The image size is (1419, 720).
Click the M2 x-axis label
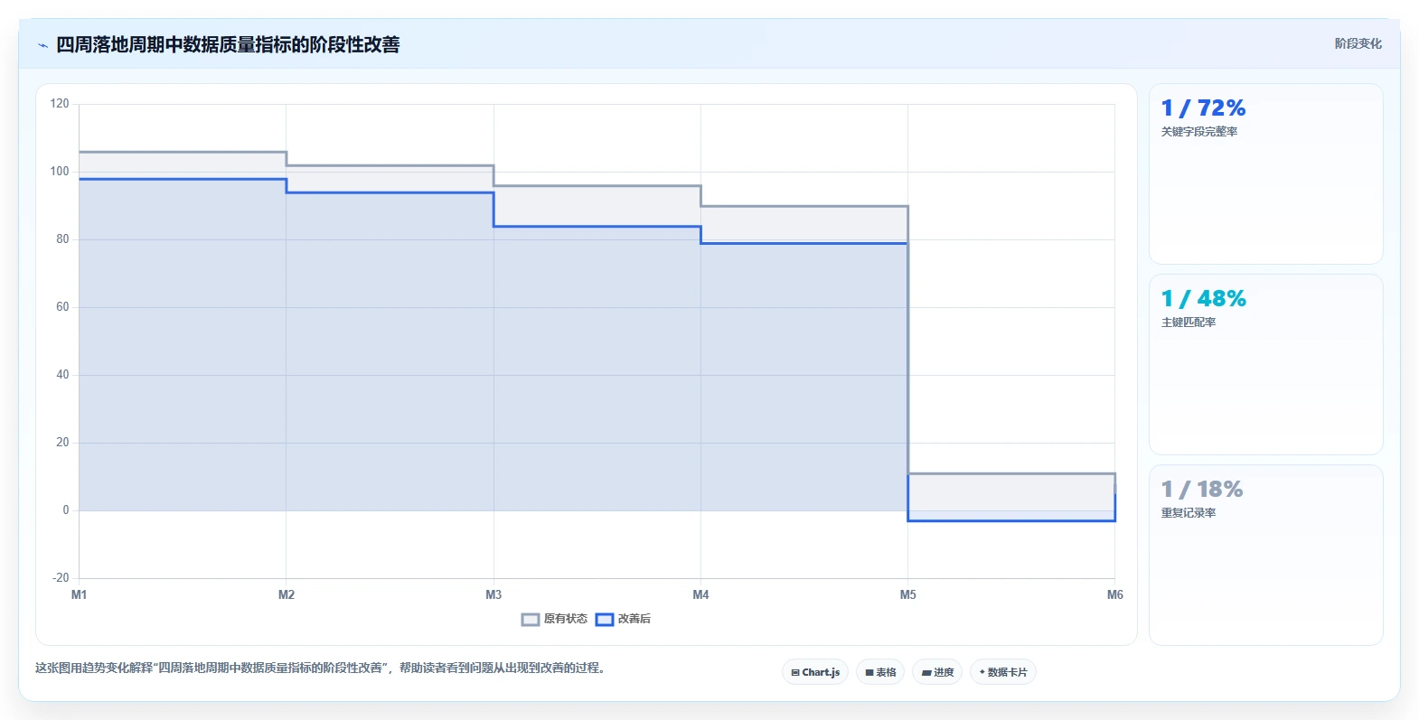click(x=287, y=594)
